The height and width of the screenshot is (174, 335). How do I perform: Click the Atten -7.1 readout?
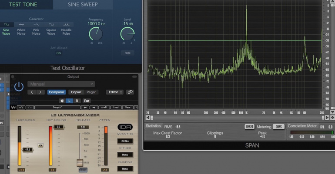coord(105,170)
